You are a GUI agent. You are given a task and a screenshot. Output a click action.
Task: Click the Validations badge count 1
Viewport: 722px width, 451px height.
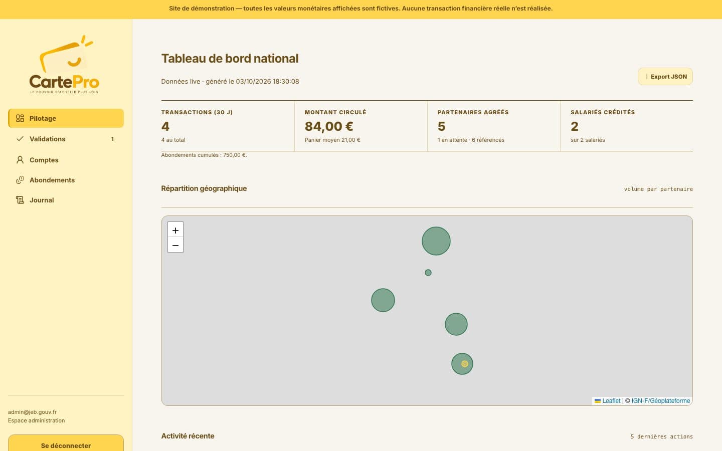click(112, 139)
